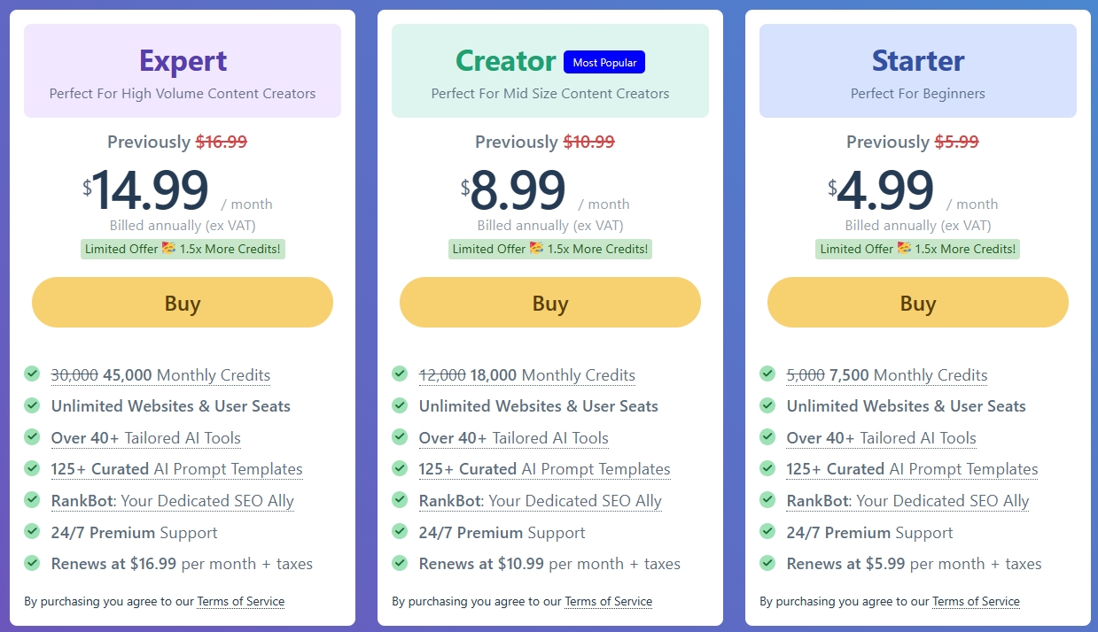Click 125+ Curated AI Prompt Templates in Expert
This screenshot has height=632, width=1098.
[177, 469]
